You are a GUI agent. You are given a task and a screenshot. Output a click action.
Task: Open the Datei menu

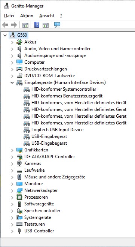click(9, 16)
